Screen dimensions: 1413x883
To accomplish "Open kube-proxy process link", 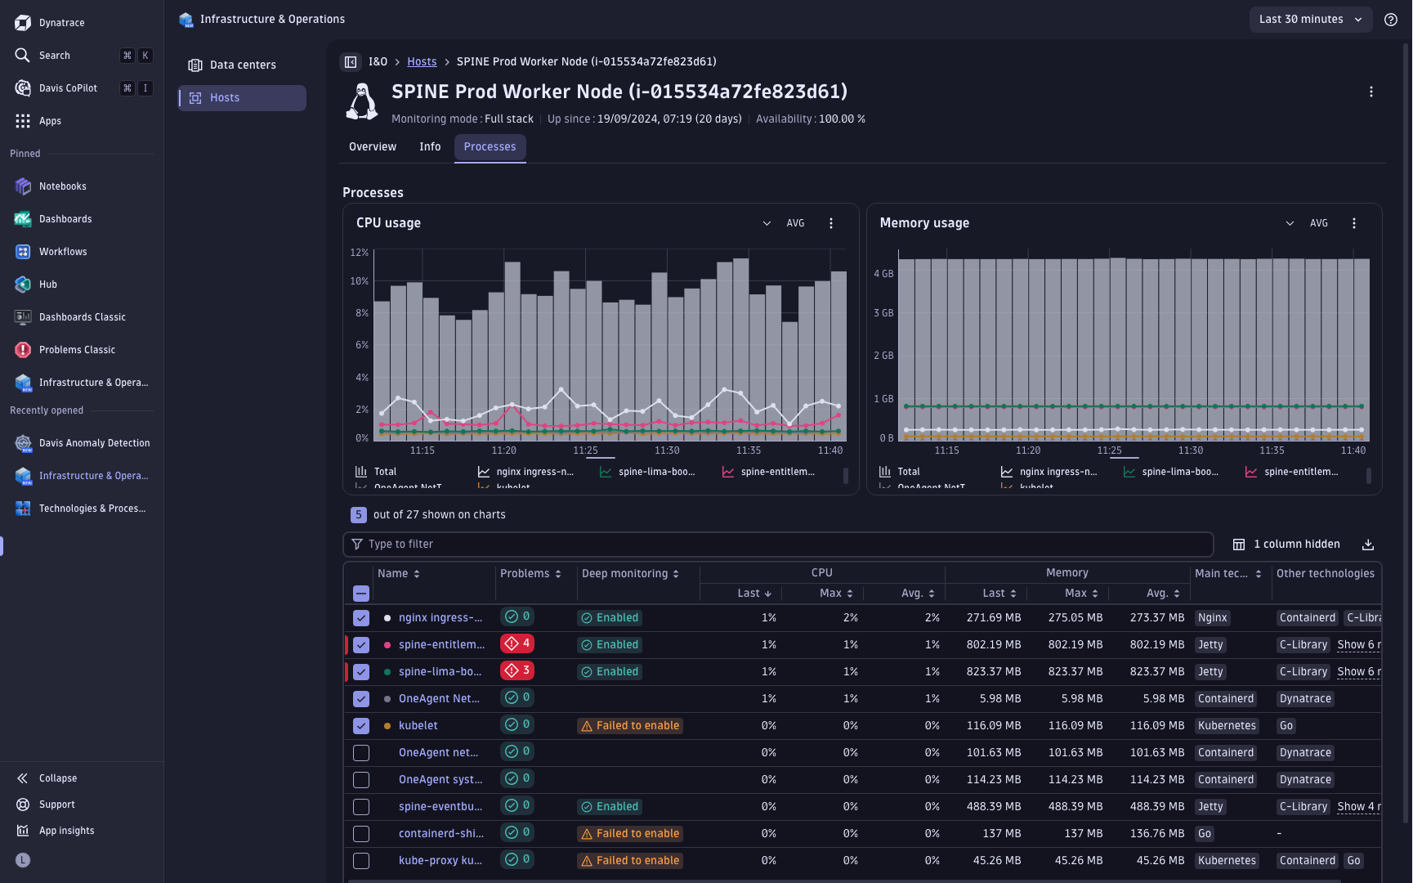I will pos(440,861).
